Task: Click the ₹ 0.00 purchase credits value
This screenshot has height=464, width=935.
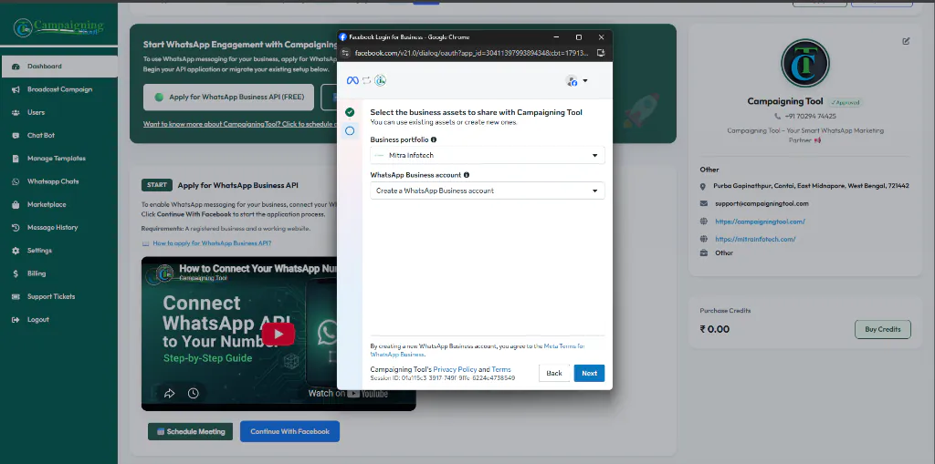Action: (714, 329)
